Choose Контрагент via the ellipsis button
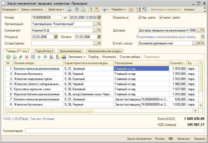This screenshot has height=143, width=208. coord(95,30)
